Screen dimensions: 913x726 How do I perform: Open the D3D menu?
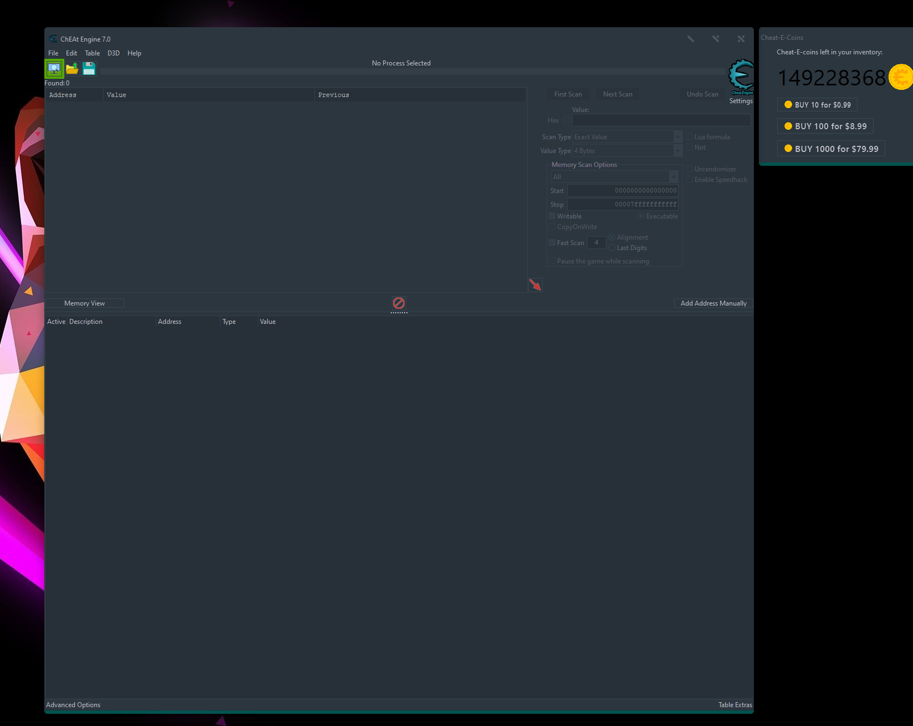coord(114,53)
